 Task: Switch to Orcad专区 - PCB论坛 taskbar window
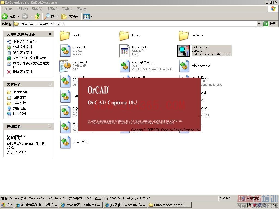(81, 205)
